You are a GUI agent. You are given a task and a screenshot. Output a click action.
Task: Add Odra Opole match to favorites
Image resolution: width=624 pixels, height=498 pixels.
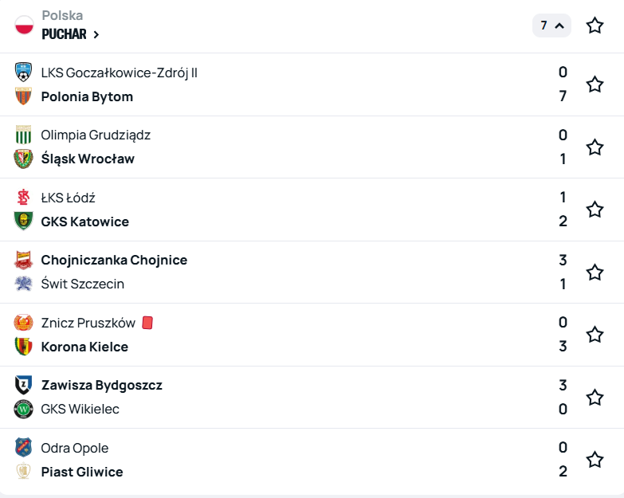coord(595,460)
